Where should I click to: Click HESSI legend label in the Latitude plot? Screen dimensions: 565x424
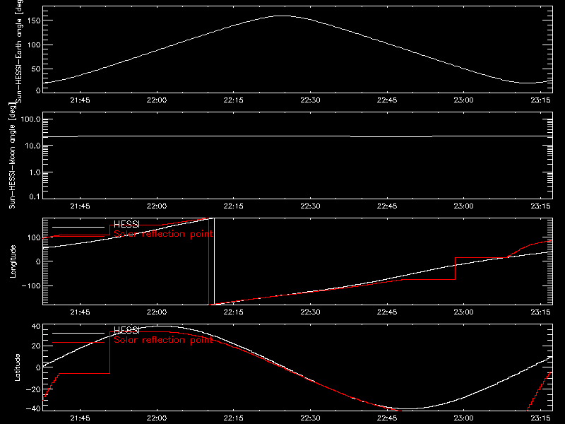(126, 330)
